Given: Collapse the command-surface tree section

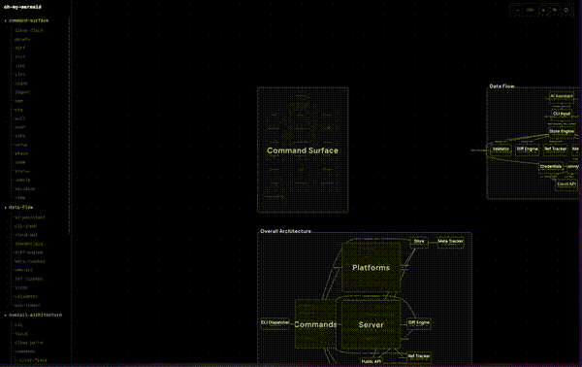Looking at the screenshot, I should 5,20.
